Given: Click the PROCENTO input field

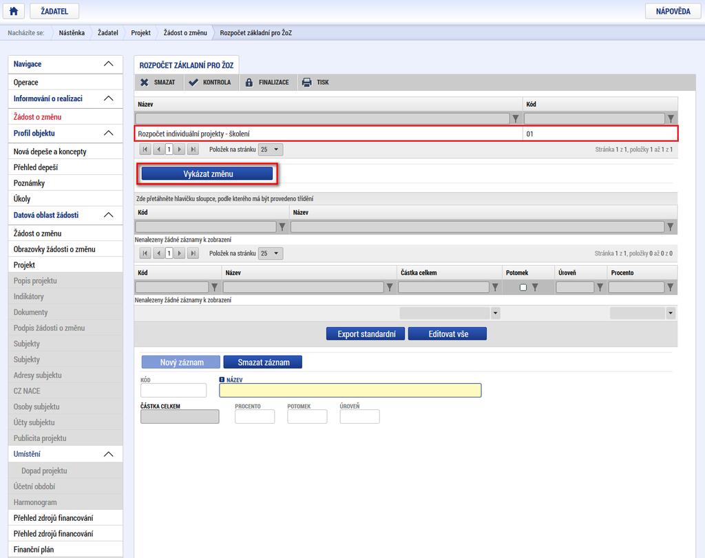Looking at the screenshot, I should (255, 417).
